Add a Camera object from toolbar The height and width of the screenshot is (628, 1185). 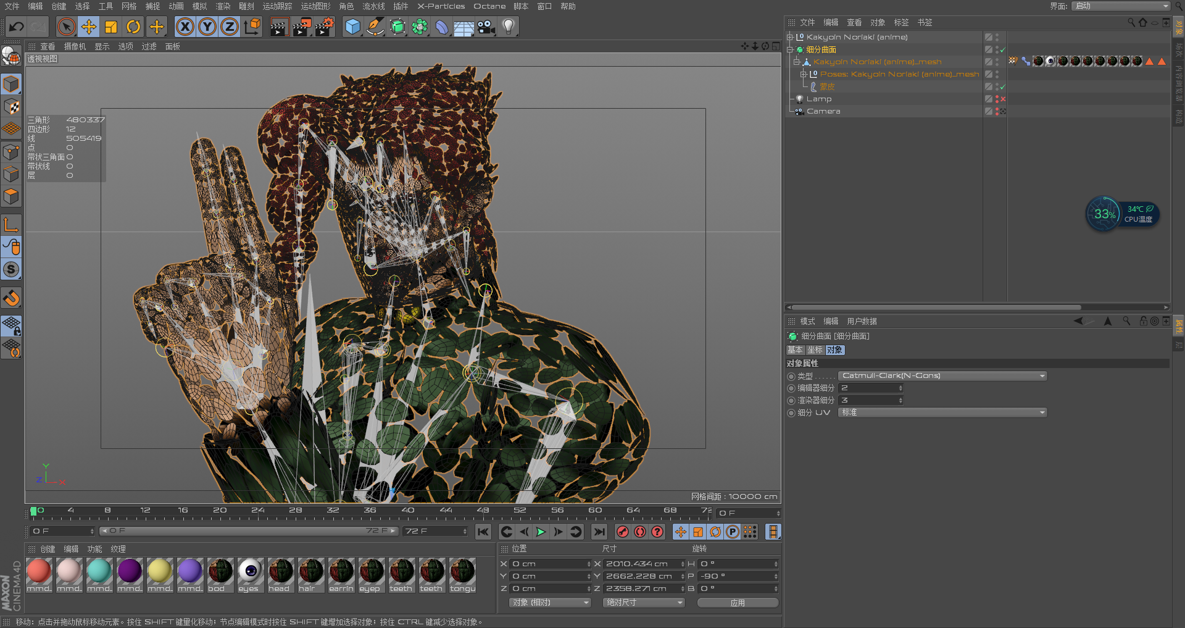click(x=486, y=27)
